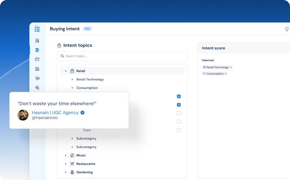Click the lightbulb tips icon
This screenshot has height=180, width=290.
287,29
